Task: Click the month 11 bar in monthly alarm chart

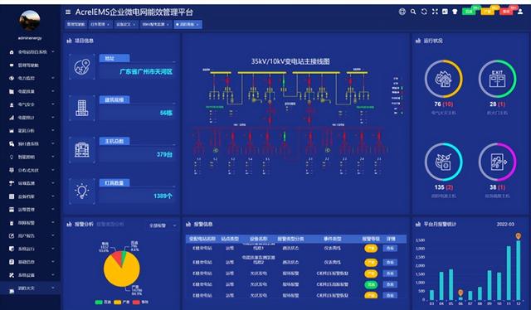Action: pos(509,273)
